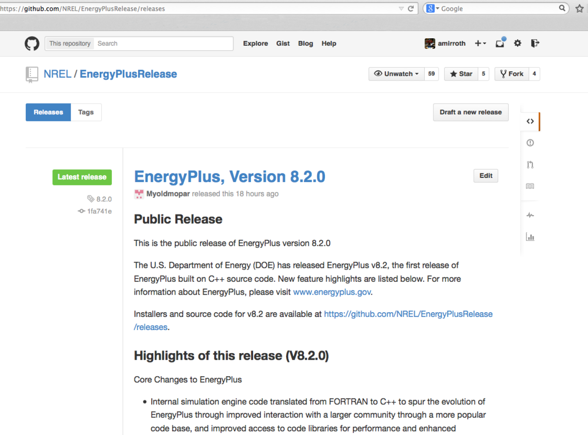Open the github.com/NREL/EnergyPlusRelease releases URL
Viewport: 588px width, 435px height.
click(313, 320)
